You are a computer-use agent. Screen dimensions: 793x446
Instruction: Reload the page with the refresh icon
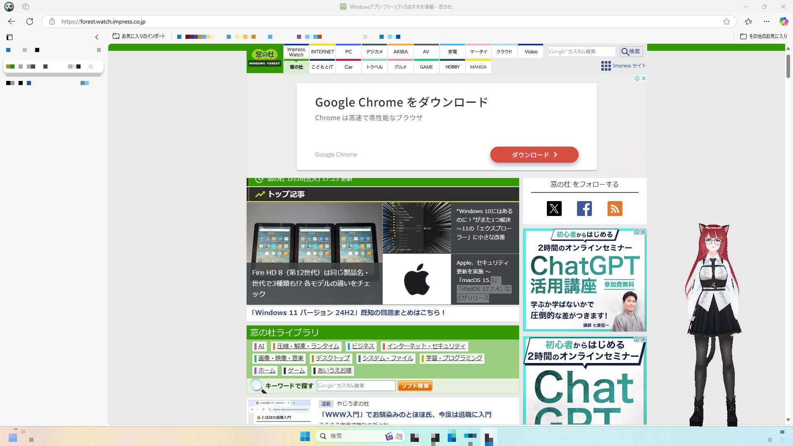(x=30, y=21)
